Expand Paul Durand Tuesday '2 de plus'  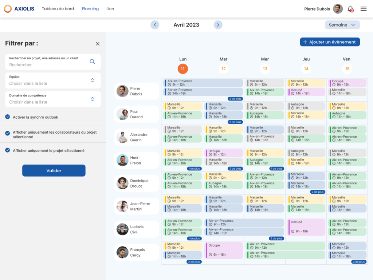click(235, 122)
